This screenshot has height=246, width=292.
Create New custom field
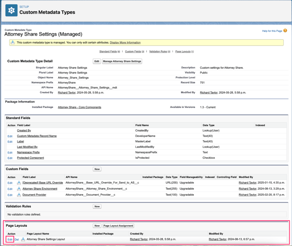point(97,169)
